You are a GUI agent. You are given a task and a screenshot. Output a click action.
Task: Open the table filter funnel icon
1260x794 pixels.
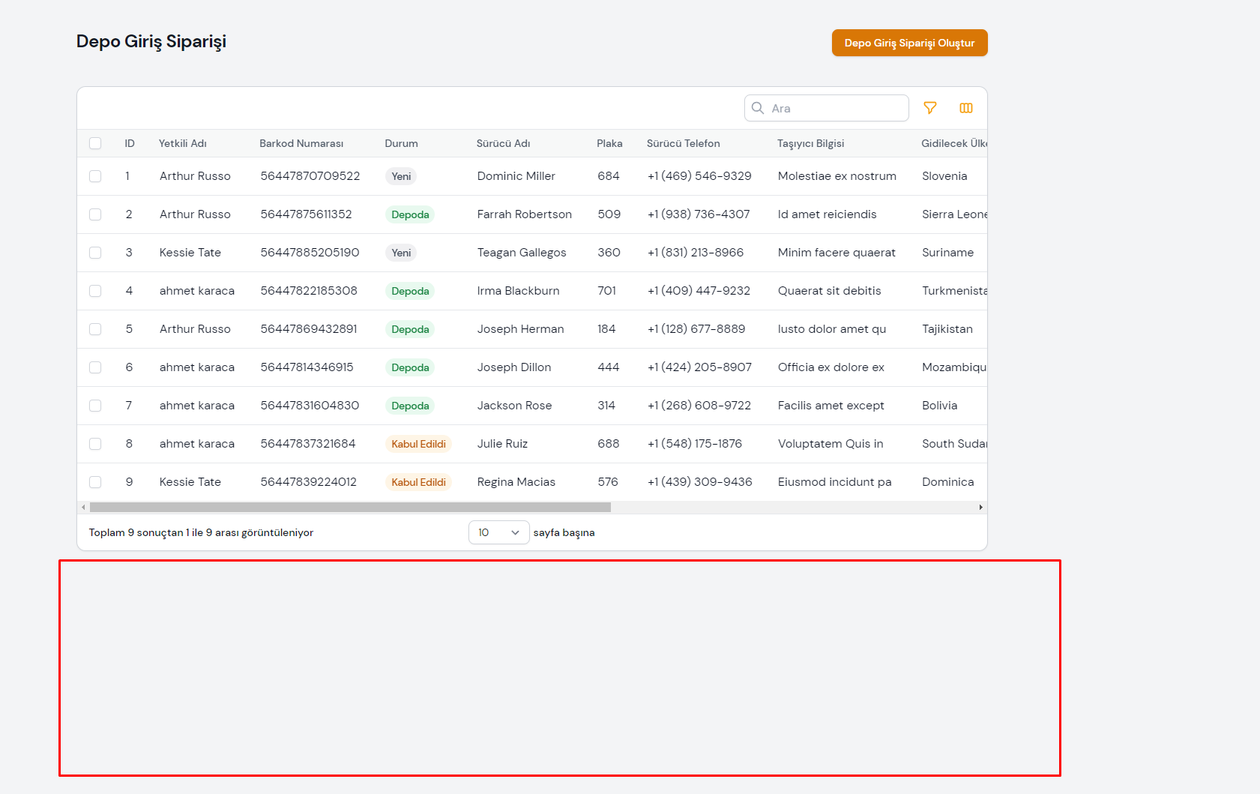click(x=930, y=108)
